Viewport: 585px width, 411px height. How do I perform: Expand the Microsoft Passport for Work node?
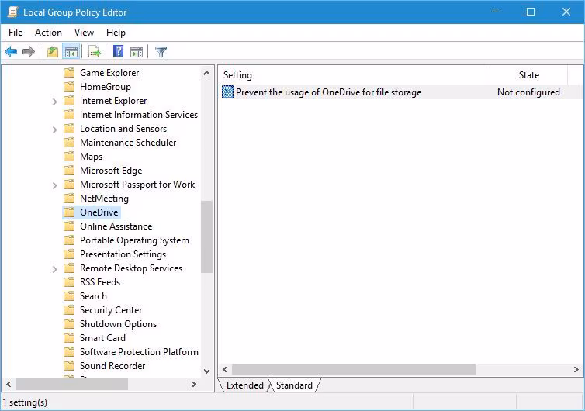tap(54, 185)
